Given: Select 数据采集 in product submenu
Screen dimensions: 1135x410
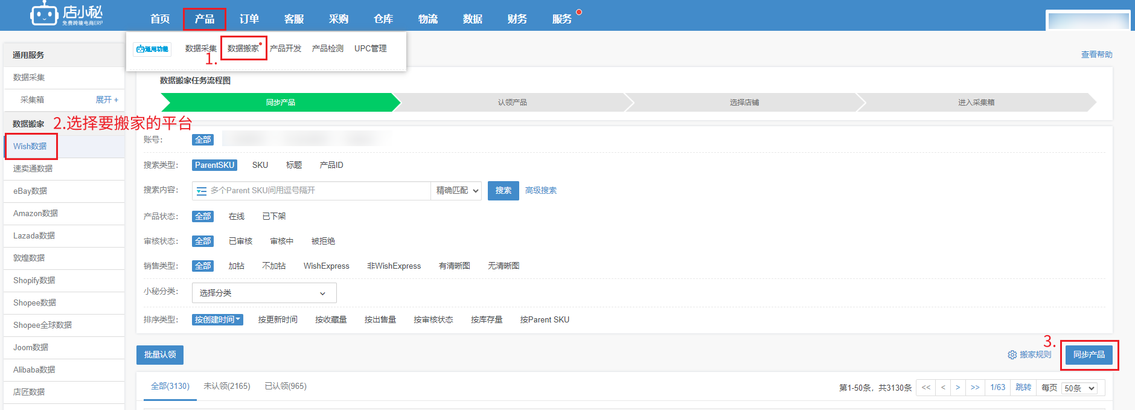Looking at the screenshot, I should (x=200, y=48).
